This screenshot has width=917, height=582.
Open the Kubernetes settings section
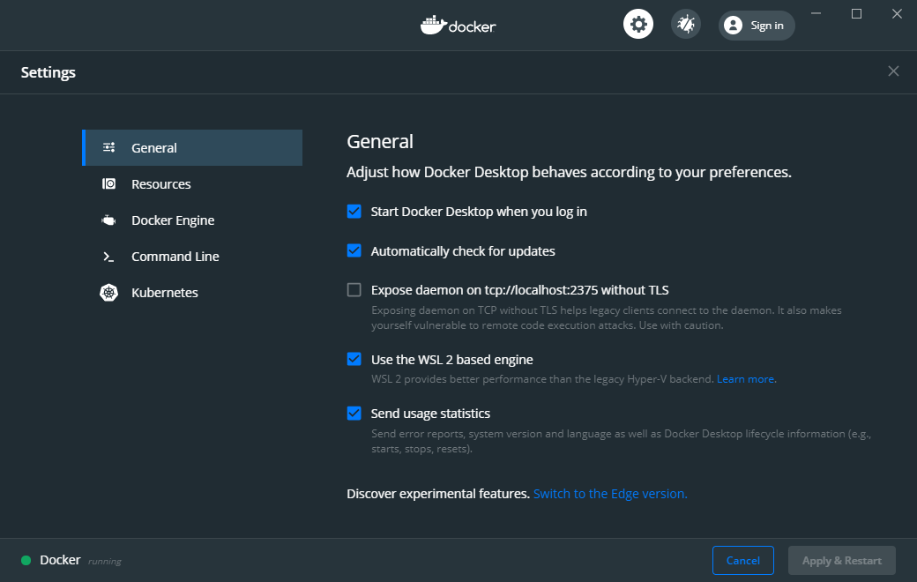[192, 293]
